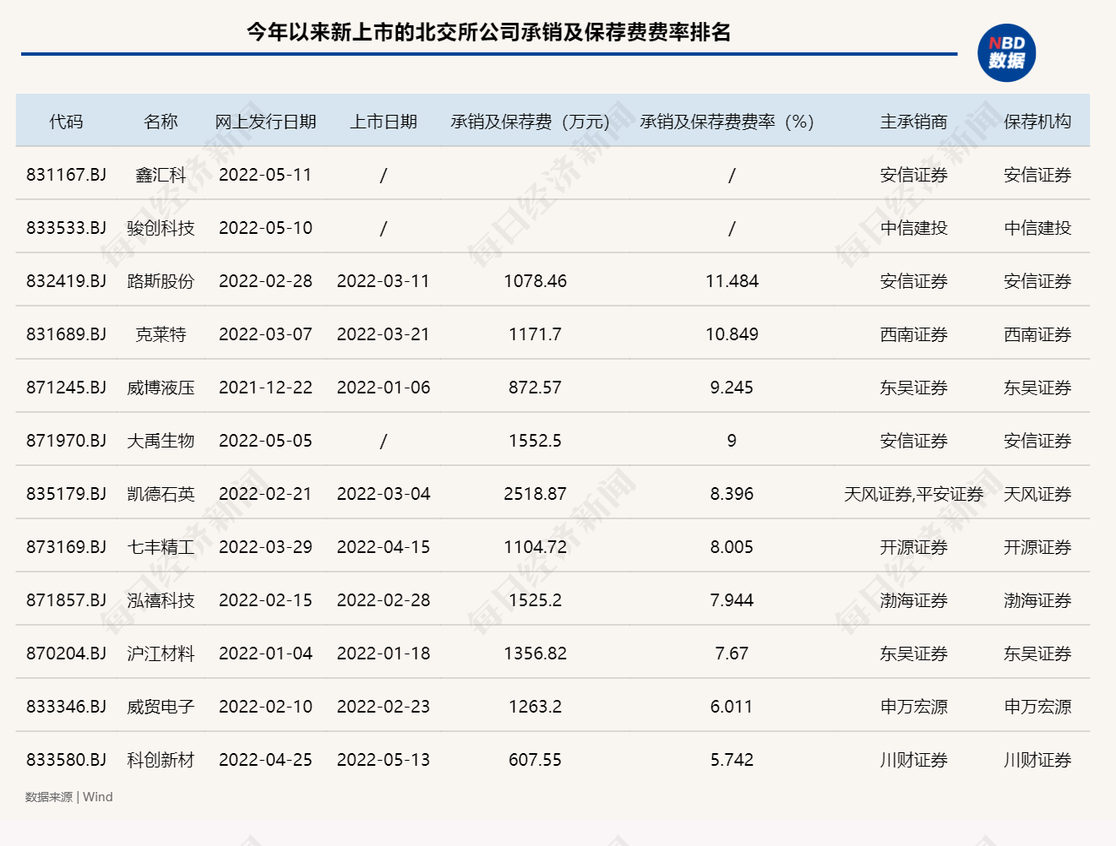Click stock code 832419.BJ
This screenshot has width=1116, height=846.
66,281
